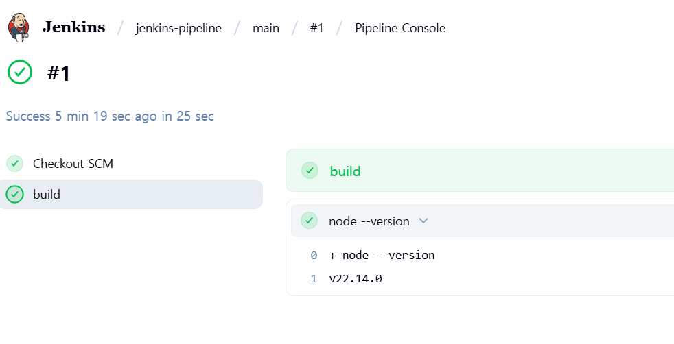
Task: Click log line number 1 for v22.14.0
Action: [x=314, y=279]
